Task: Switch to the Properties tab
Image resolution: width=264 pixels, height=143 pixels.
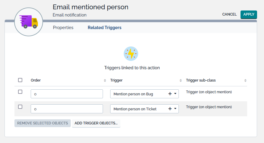Action: [63, 28]
